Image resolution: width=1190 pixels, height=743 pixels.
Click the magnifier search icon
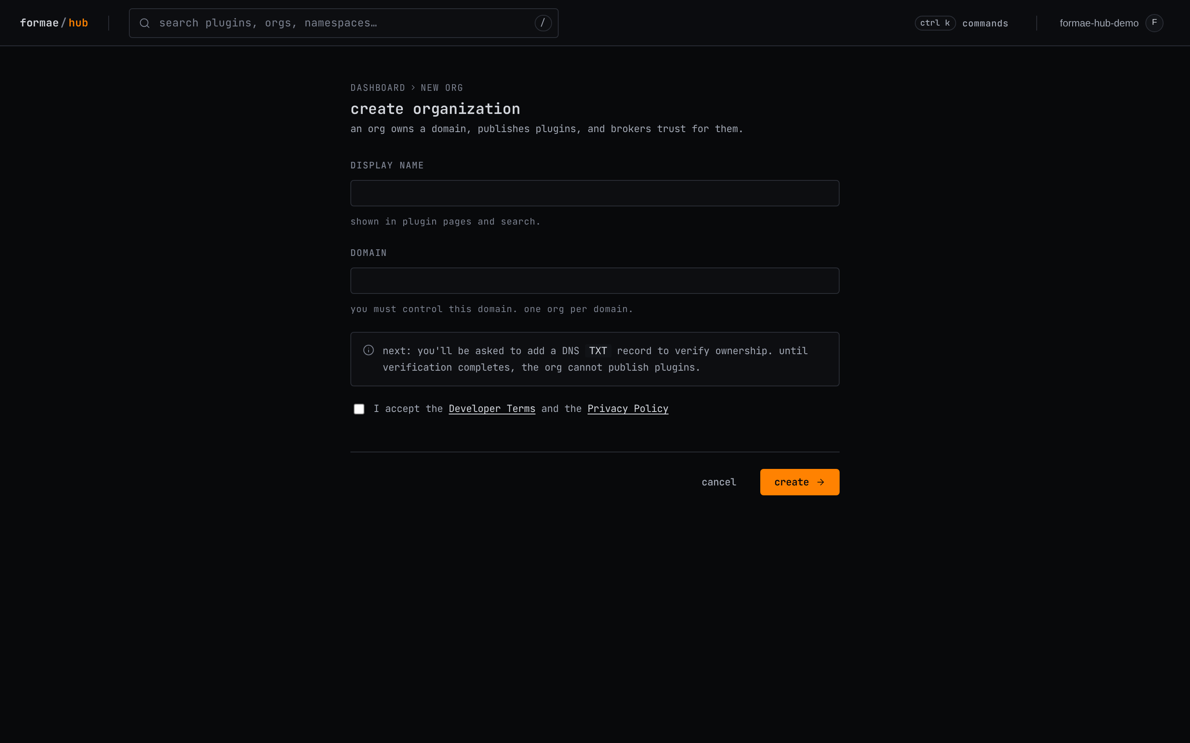145,23
